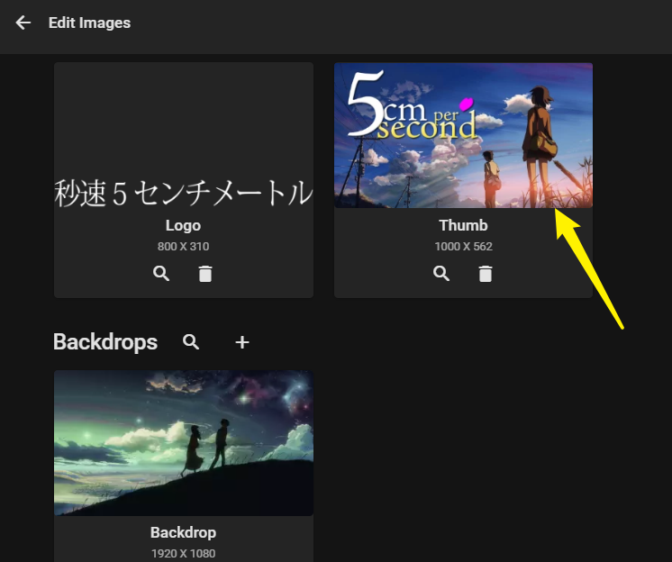Screen dimensions: 672x562
Task: Click the Backdrops section heading
Action: pos(105,342)
